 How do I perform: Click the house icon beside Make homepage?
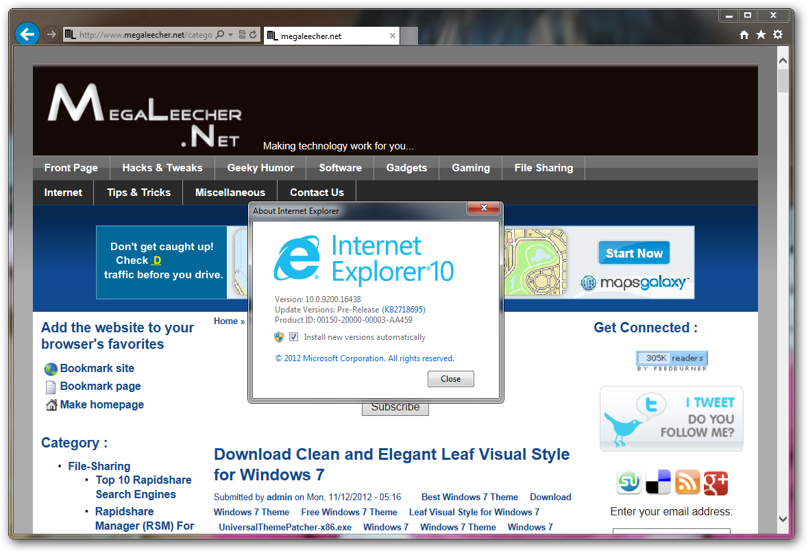coord(51,405)
